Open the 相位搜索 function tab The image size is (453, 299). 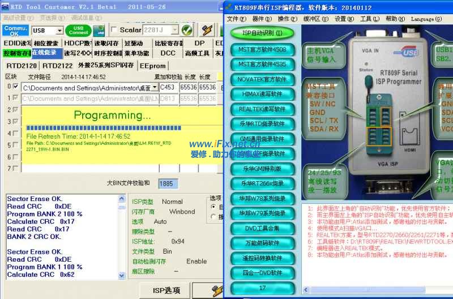46,44
